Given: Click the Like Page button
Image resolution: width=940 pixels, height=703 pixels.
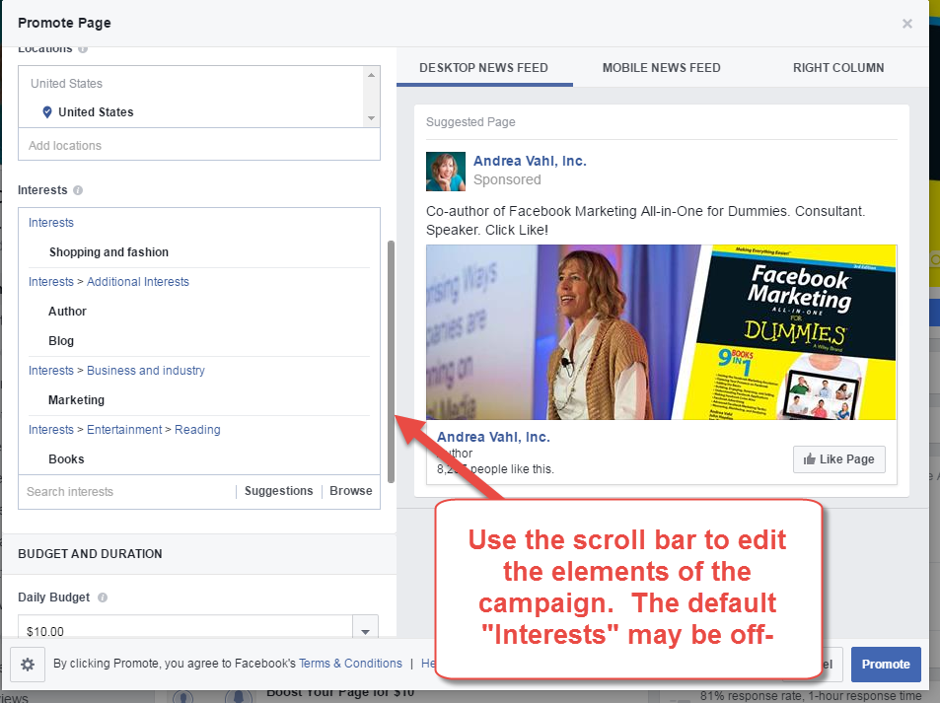Looking at the screenshot, I should 838,459.
